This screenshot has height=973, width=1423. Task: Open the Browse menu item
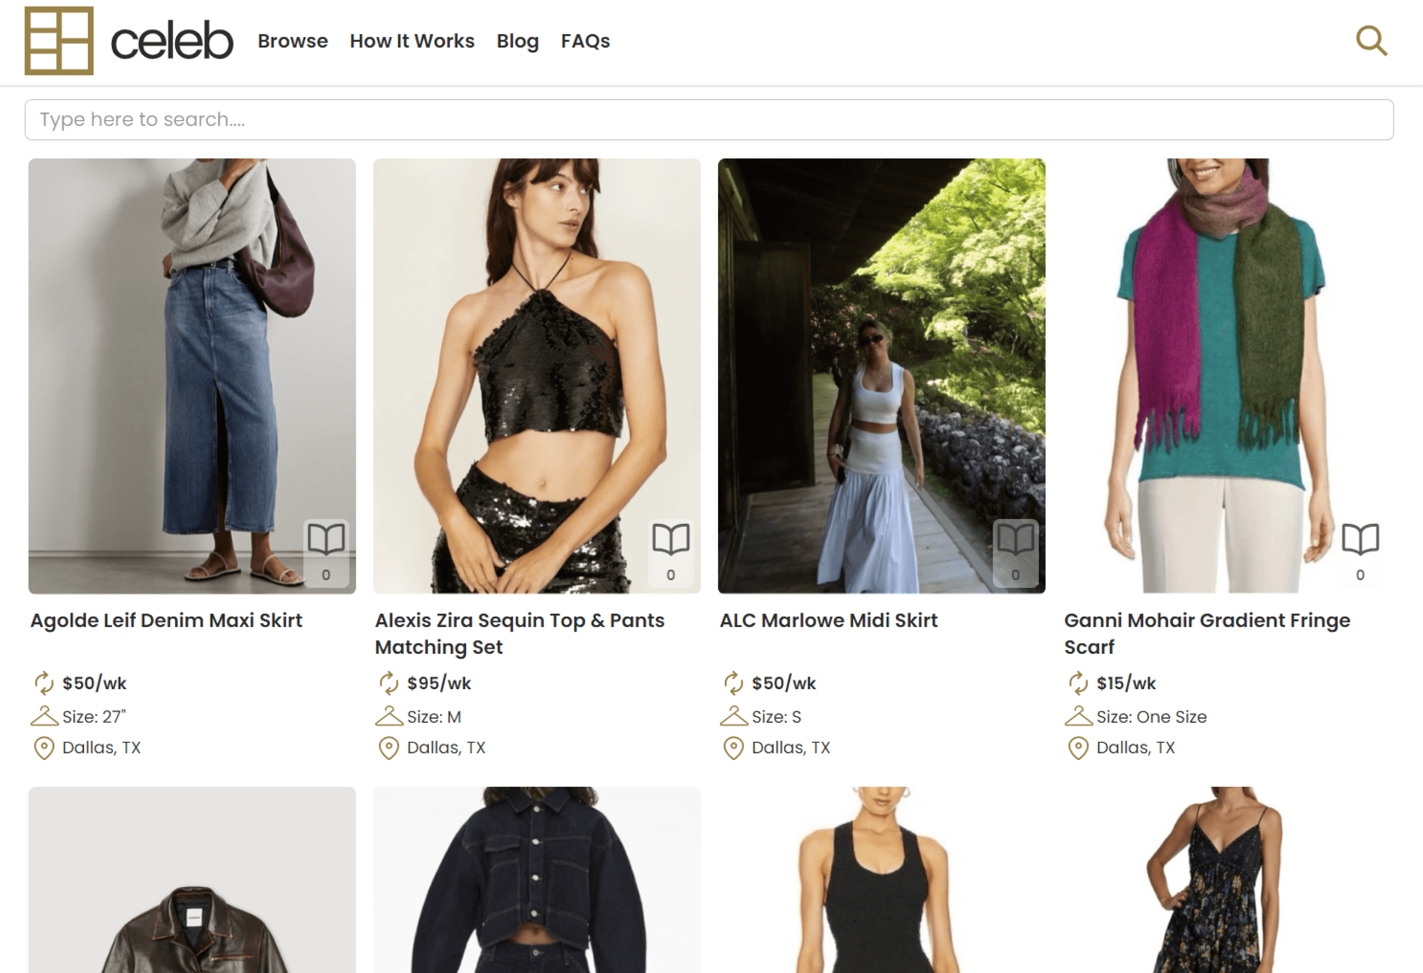pos(293,41)
